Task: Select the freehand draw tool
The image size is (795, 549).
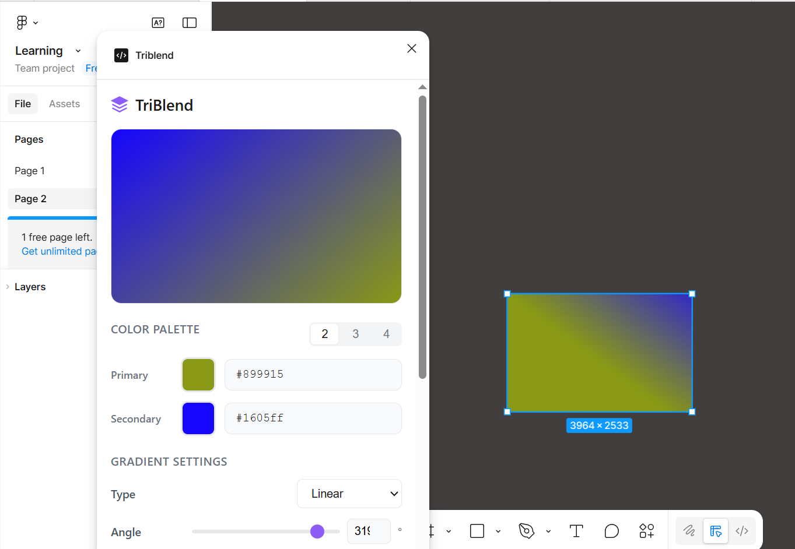Action: 689,531
